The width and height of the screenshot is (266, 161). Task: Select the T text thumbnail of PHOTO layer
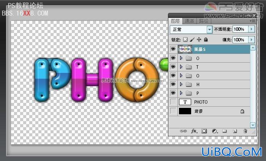tap(185, 102)
